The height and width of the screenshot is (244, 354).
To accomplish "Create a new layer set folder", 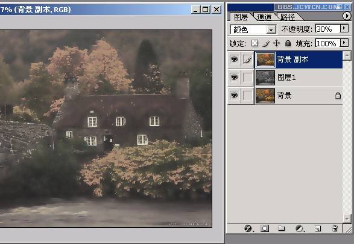I will pos(281,228).
